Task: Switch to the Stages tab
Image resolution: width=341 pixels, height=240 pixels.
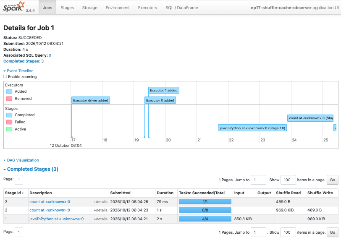Action: coord(67,8)
